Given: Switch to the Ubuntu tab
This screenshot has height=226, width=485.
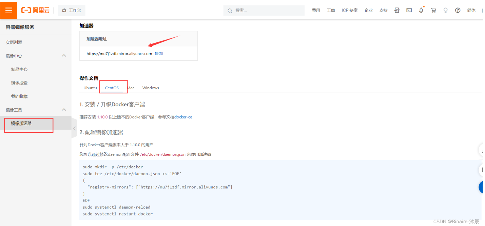Looking at the screenshot, I should 90,88.
